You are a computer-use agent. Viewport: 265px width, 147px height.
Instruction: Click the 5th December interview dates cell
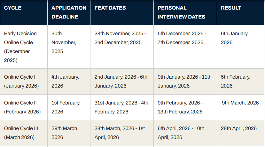[182, 38]
